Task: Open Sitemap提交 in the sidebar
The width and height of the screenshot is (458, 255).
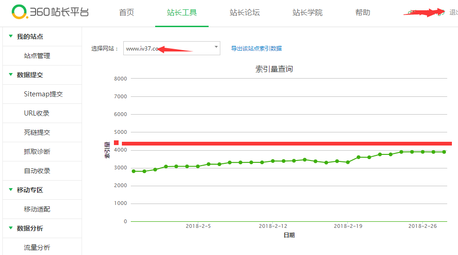Action: tap(43, 94)
